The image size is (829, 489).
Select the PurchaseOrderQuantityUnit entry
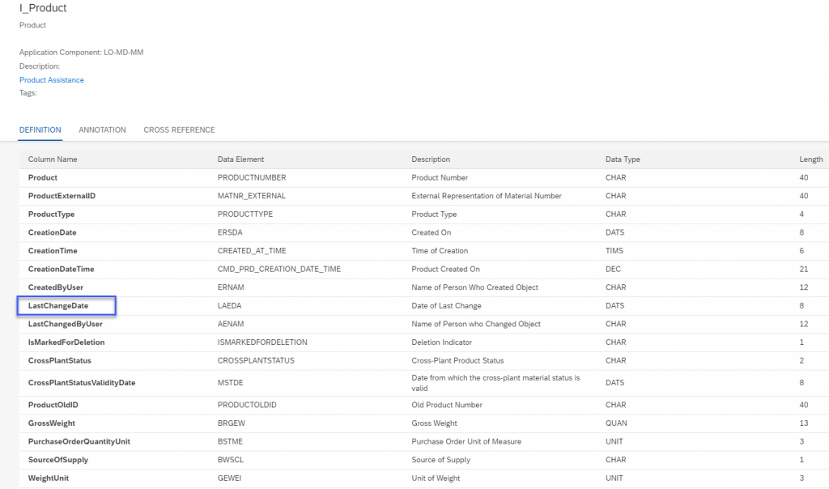(79, 441)
